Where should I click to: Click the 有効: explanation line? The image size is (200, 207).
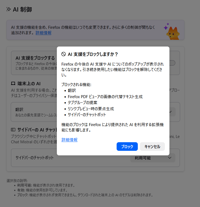pos(42,190)
